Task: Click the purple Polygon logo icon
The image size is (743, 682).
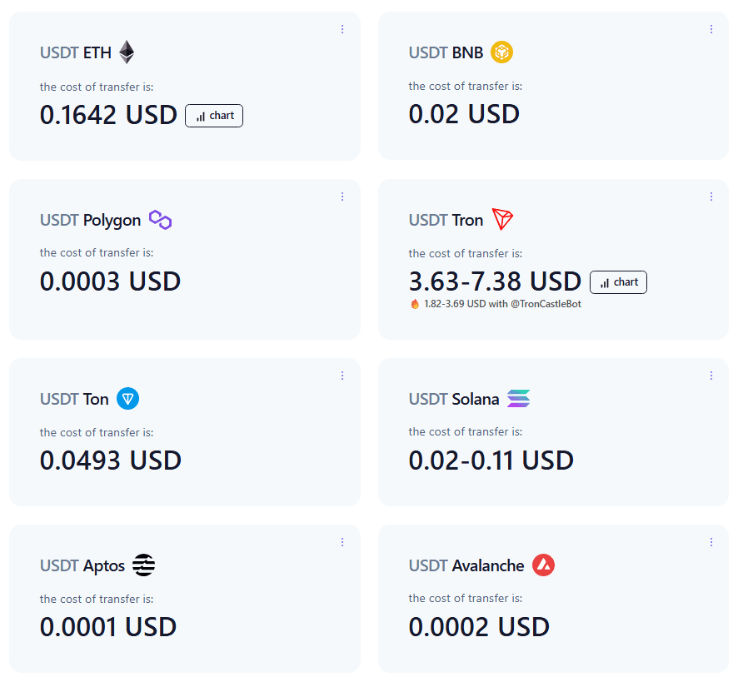Action: tap(160, 220)
